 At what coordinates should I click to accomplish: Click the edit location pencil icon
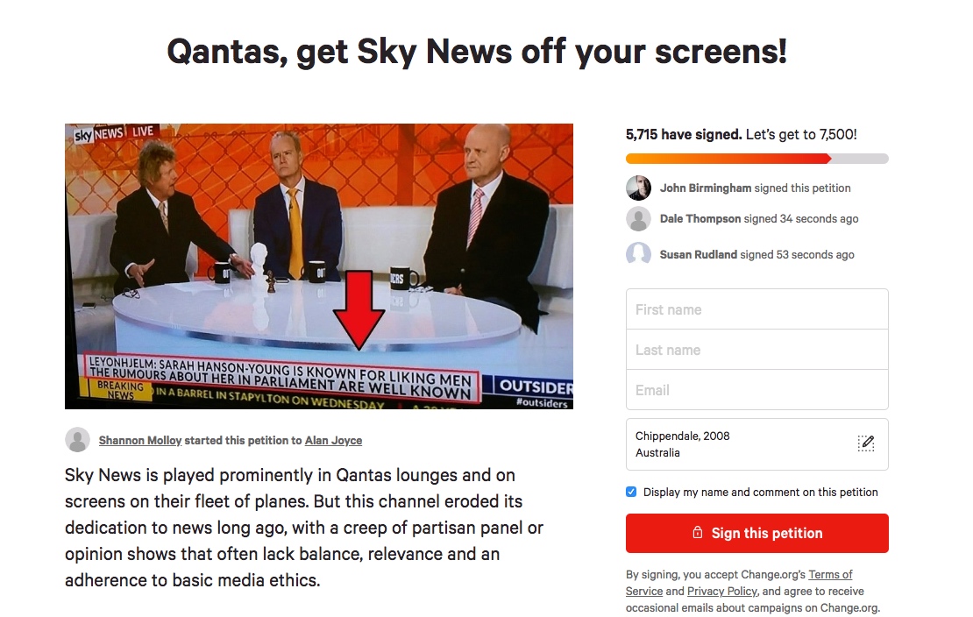866,443
